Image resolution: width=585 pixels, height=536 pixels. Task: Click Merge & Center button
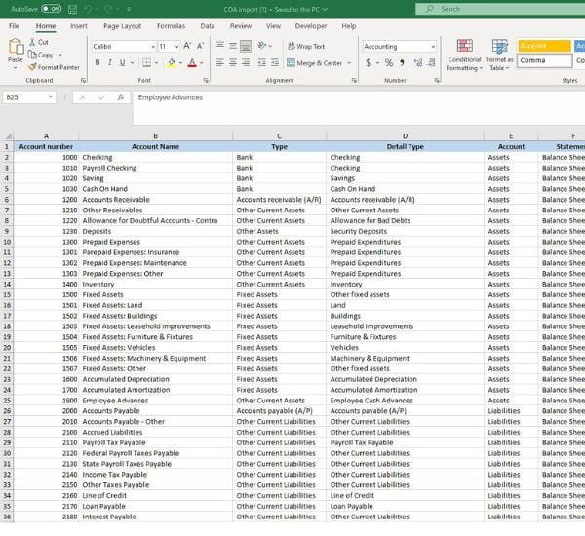point(315,63)
